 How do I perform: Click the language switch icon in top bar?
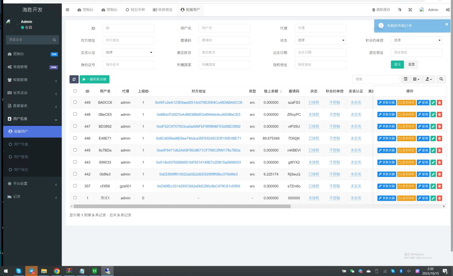pos(400,10)
